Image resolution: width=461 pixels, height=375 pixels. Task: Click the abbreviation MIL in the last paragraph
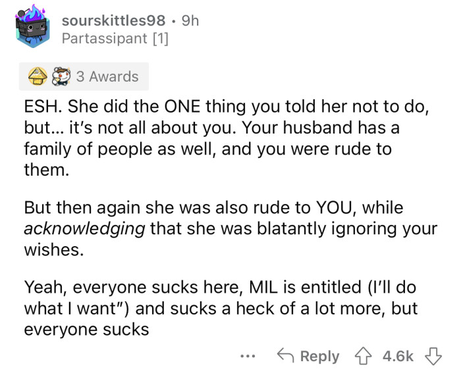(x=263, y=287)
